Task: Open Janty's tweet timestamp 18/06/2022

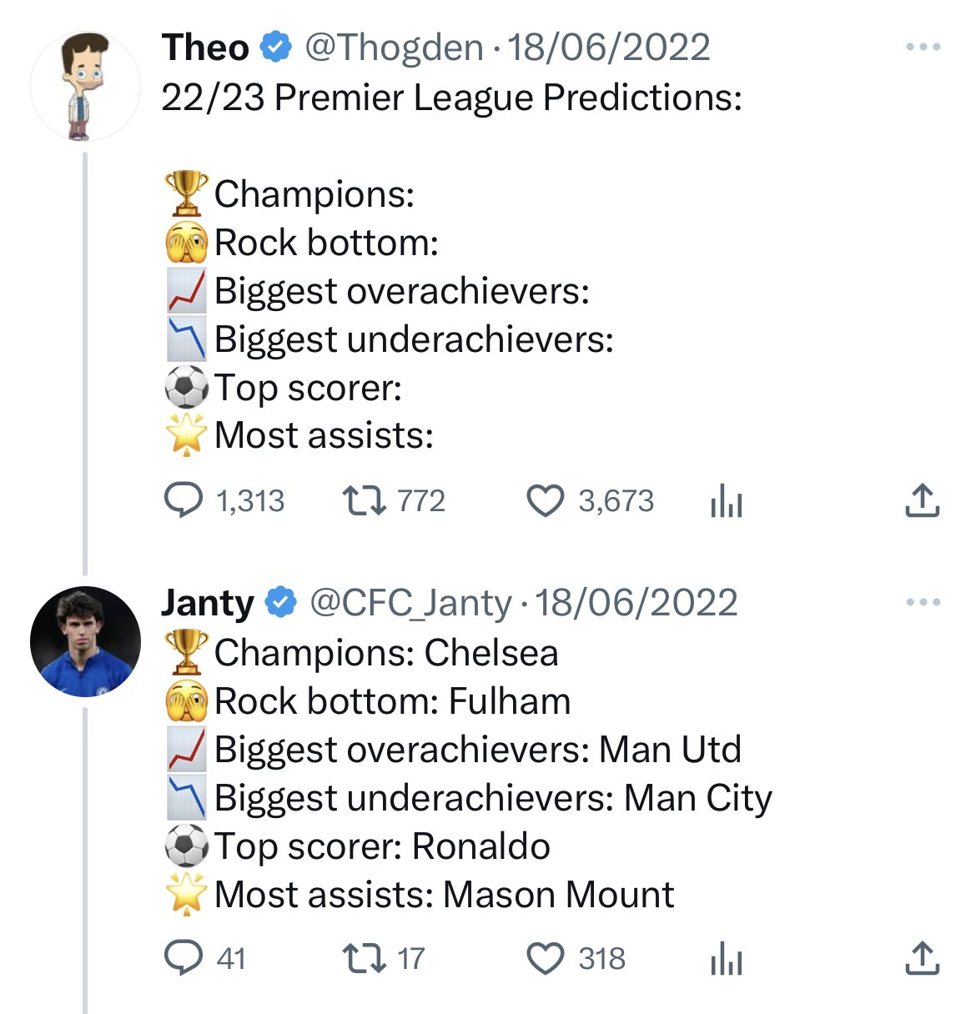Action: click(636, 602)
